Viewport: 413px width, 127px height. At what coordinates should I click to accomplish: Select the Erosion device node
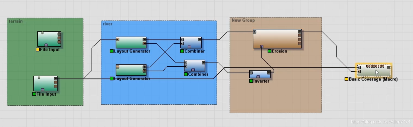(277, 39)
